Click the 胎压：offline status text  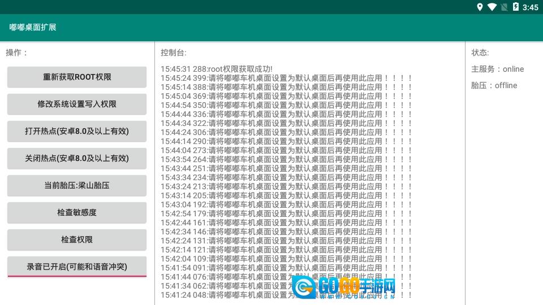tap(494, 85)
